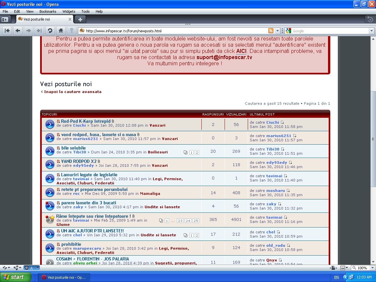Click the Back navigation arrow
This screenshot has height=282, width=376.
pyautogui.click(x=18, y=31)
